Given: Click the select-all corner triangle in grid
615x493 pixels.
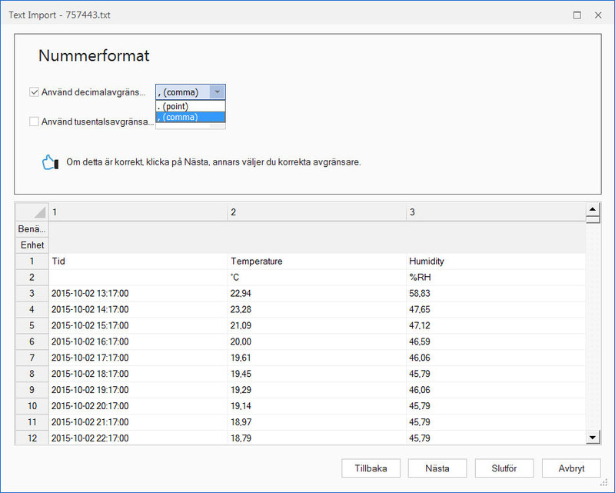Looking at the screenshot, I should 32,212.
